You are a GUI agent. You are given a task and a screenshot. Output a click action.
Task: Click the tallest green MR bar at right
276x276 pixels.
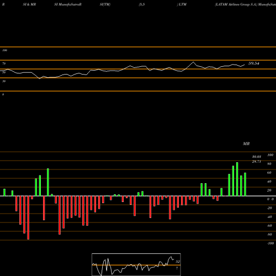237,179
